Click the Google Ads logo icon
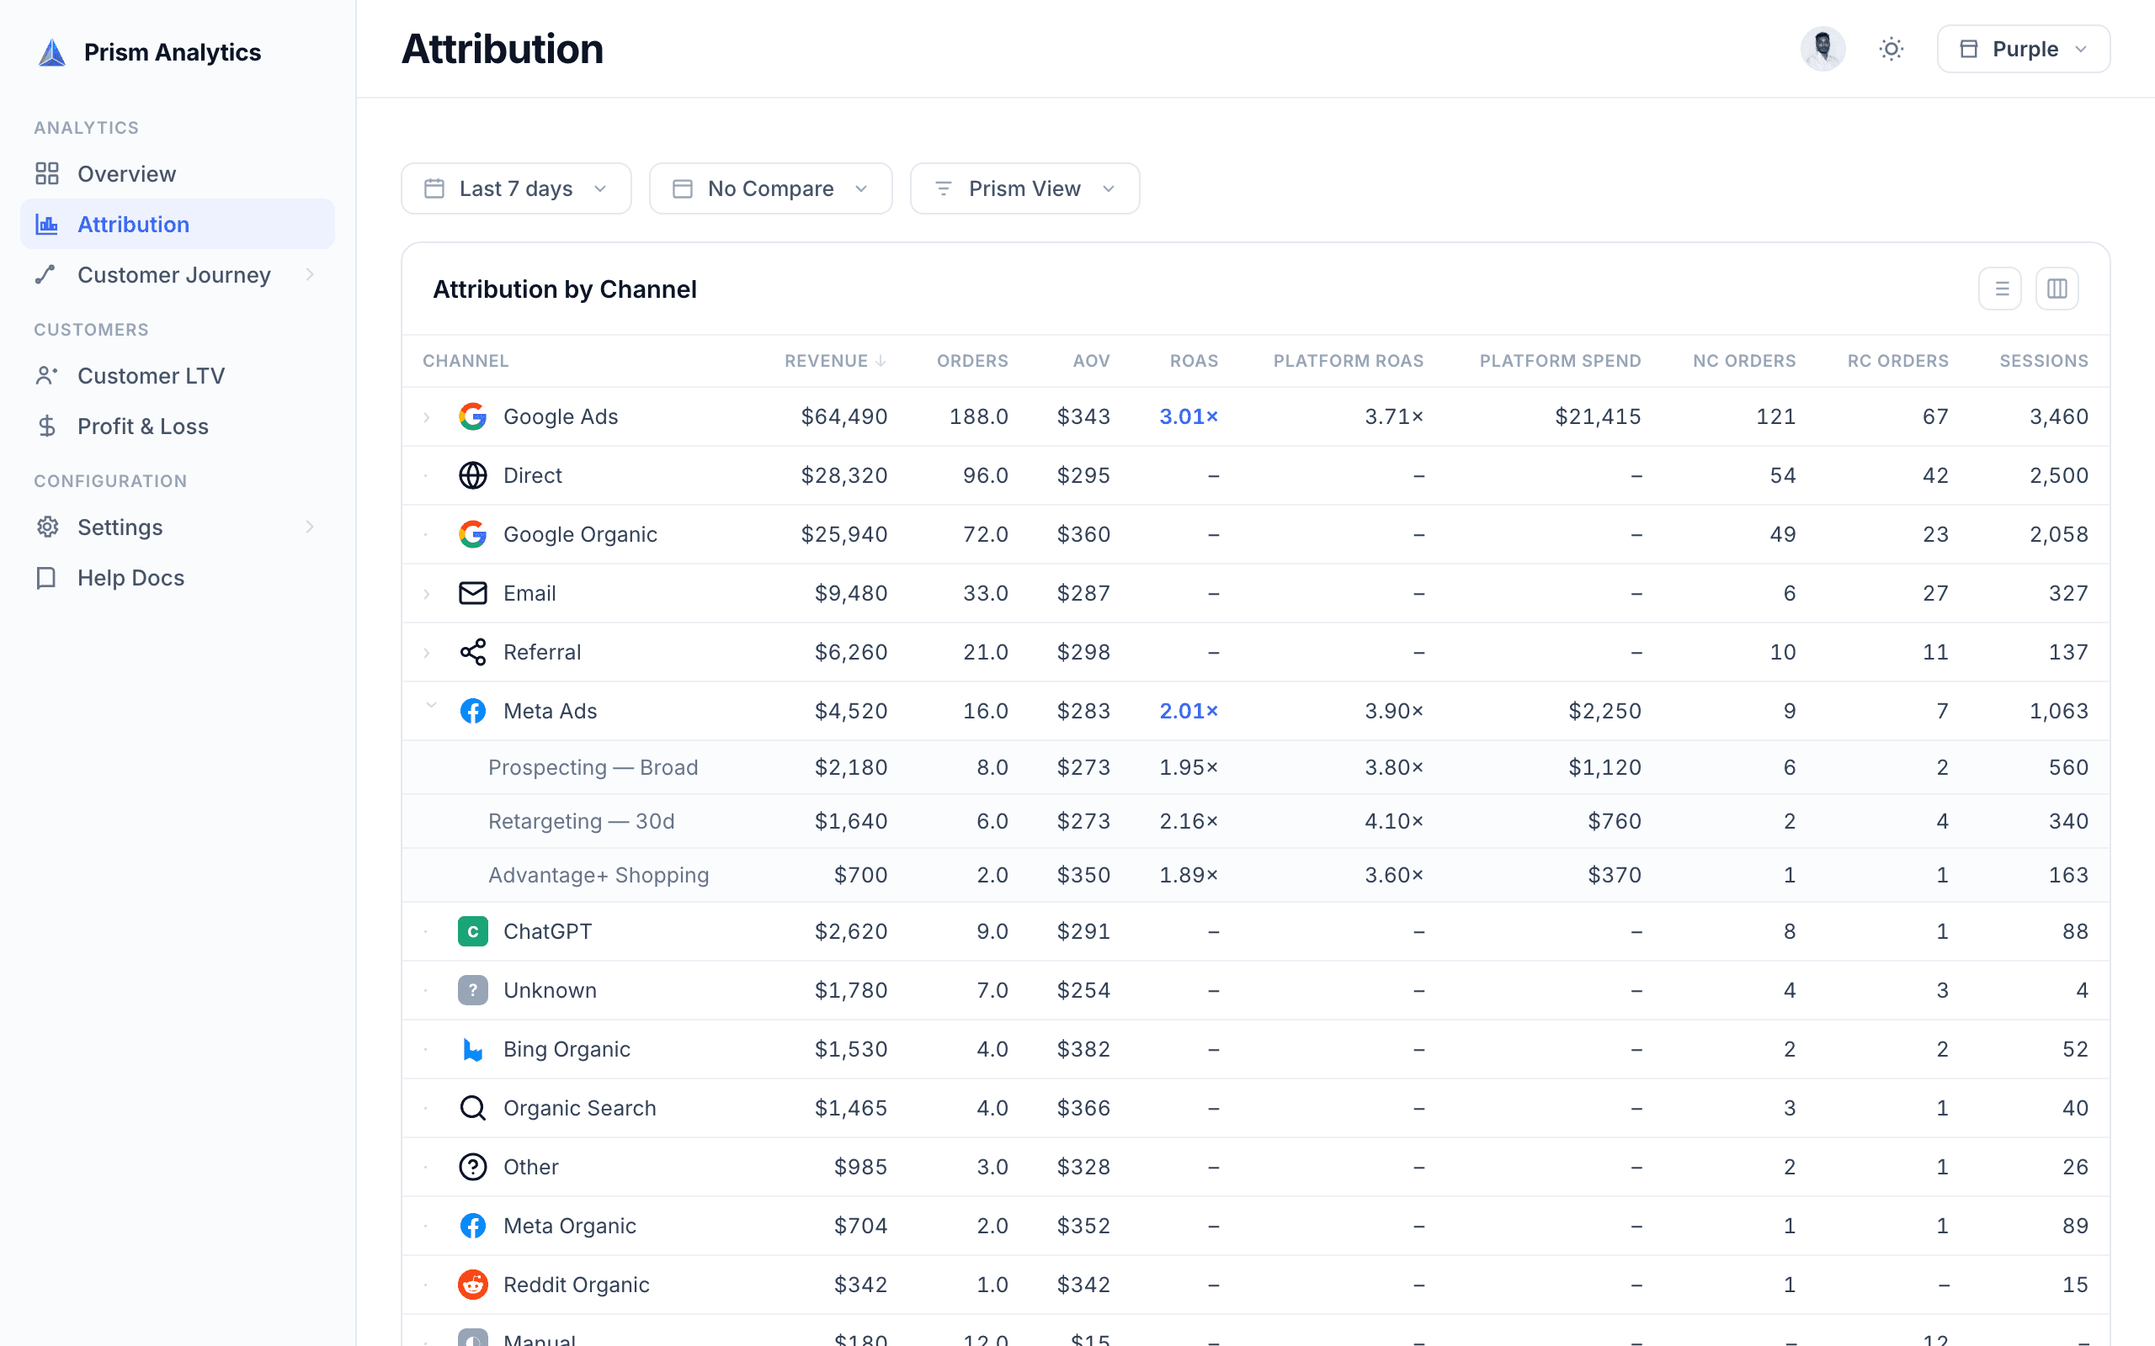2155x1346 pixels. (473, 416)
